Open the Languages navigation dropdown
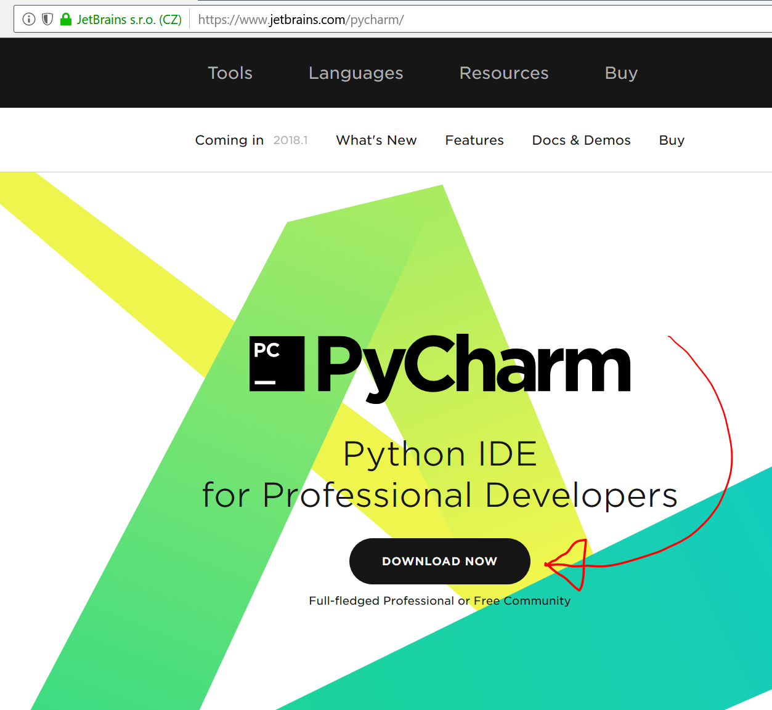 pyautogui.click(x=356, y=73)
